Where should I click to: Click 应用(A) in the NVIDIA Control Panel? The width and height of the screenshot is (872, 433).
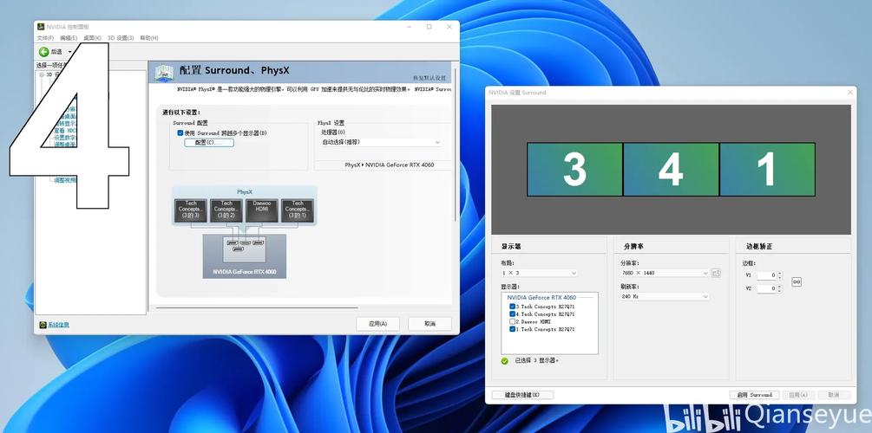tap(377, 324)
